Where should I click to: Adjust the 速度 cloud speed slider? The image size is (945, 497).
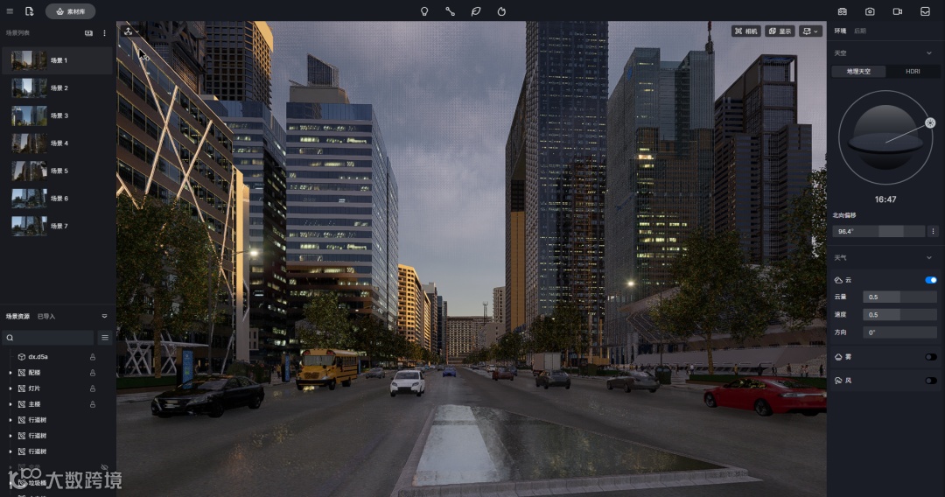pos(899,314)
